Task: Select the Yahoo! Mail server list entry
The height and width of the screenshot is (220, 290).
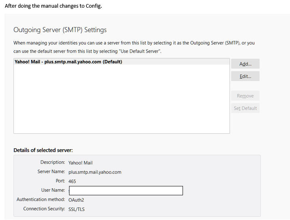Action: (122, 62)
